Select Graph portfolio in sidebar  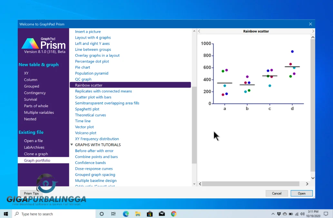click(43, 160)
